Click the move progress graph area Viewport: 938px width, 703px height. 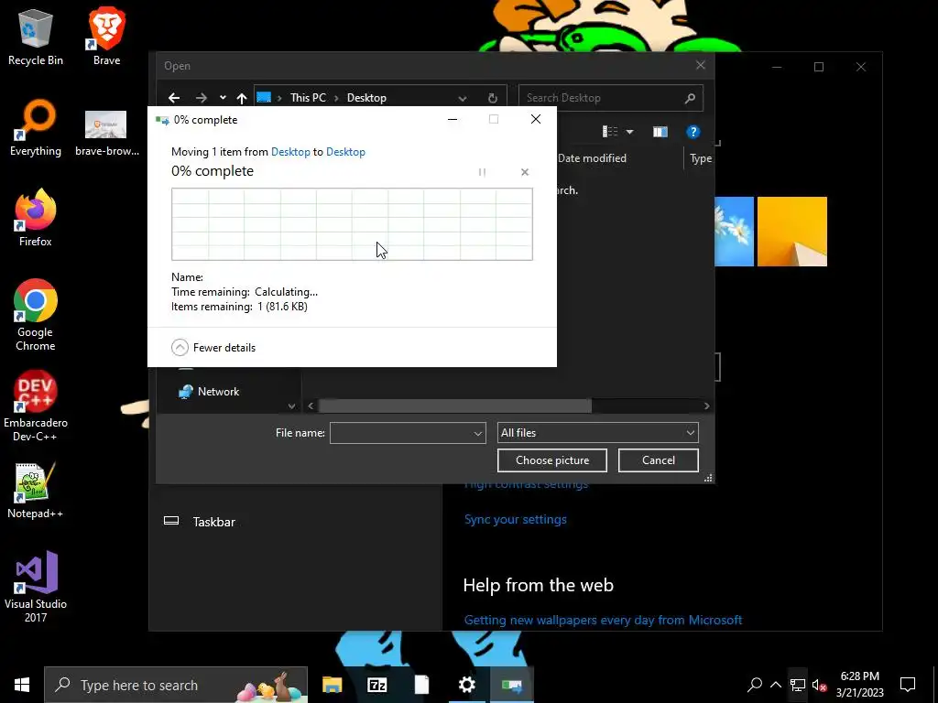point(352,224)
